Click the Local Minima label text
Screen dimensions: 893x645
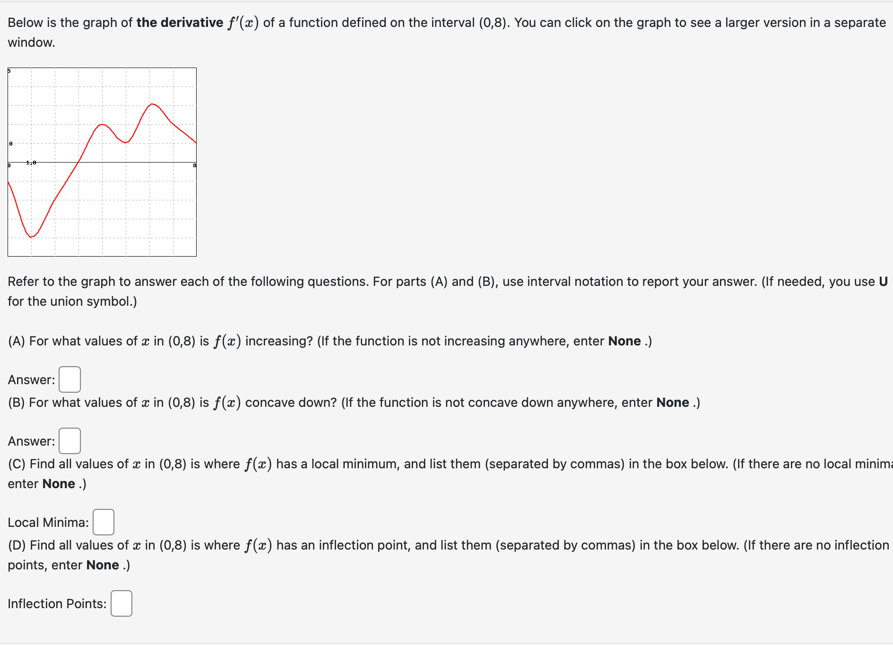[x=47, y=522]
